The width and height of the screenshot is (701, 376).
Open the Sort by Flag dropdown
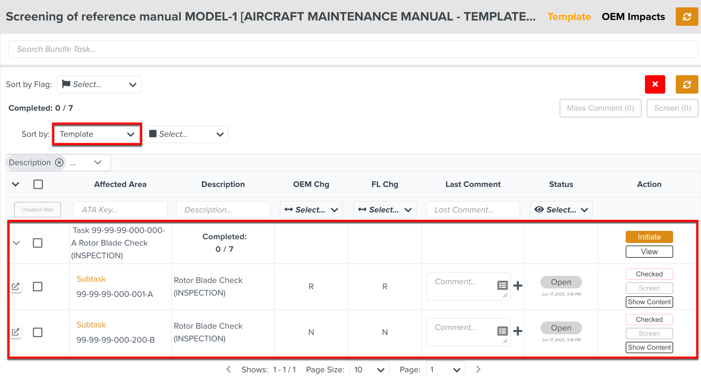point(99,84)
